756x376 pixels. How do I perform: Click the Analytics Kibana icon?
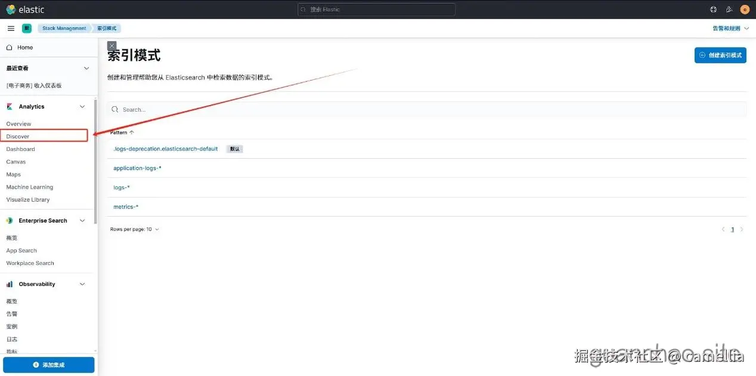click(x=10, y=106)
